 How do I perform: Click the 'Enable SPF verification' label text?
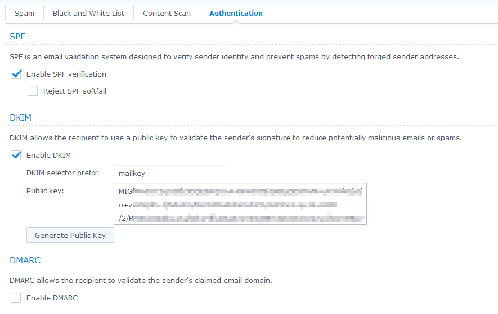pyautogui.click(x=66, y=74)
